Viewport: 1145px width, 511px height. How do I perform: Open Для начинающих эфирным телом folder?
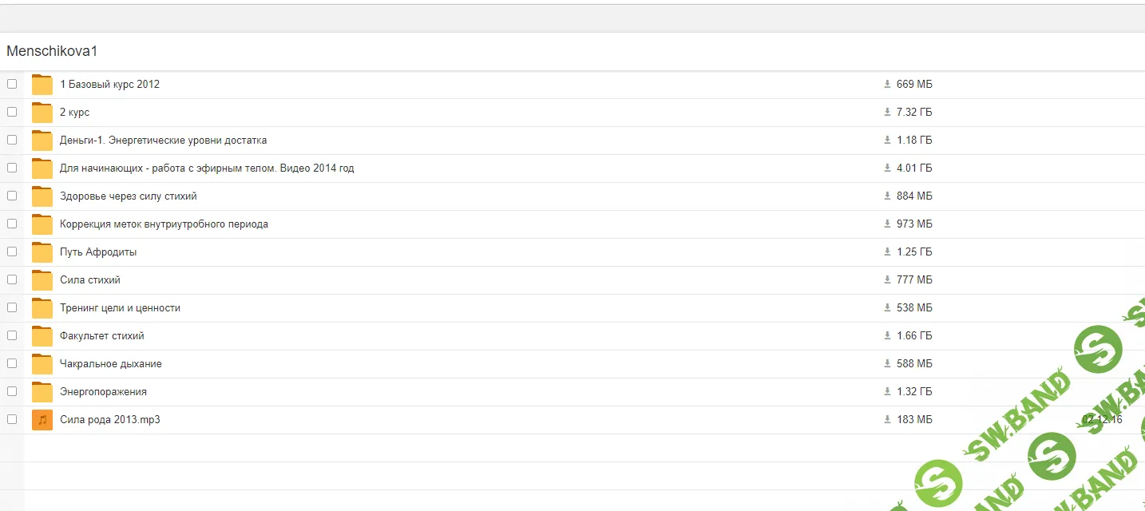(x=206, y=168)
